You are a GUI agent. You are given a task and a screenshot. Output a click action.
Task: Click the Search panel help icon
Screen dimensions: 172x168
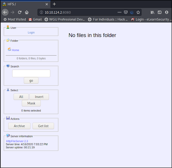(x=8, y=66)
